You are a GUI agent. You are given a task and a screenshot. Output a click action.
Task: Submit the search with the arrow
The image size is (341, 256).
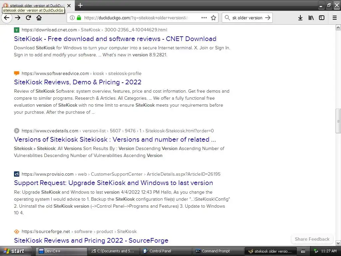tap(268, 18)
